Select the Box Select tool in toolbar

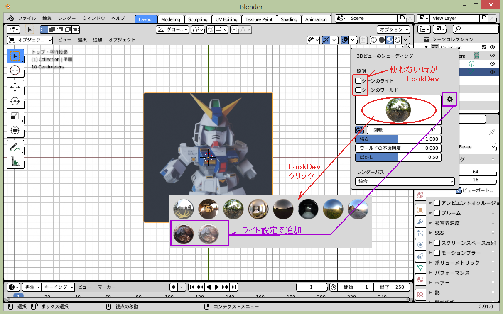[x=15, y=56]
